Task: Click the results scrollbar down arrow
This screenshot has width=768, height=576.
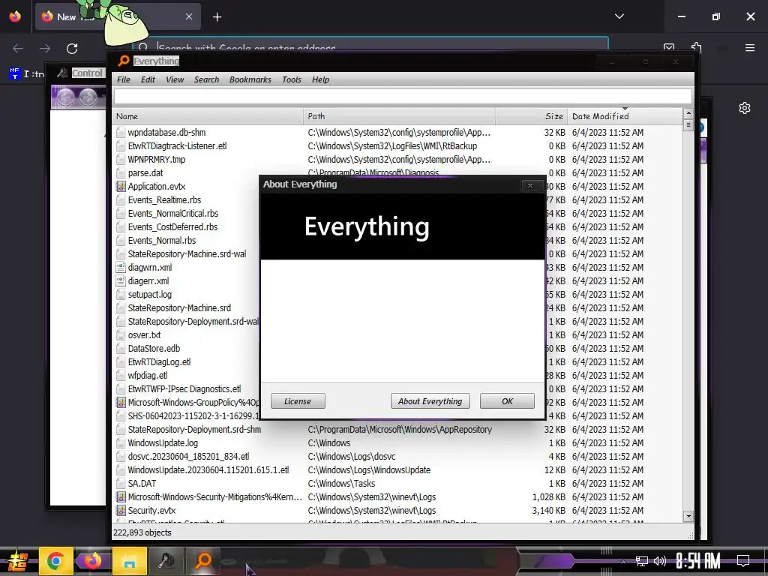Action: coord(688,516)
